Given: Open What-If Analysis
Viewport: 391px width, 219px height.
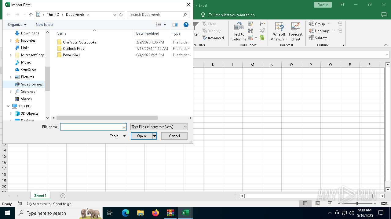Looking at the screenshot, I should (279, 31).
